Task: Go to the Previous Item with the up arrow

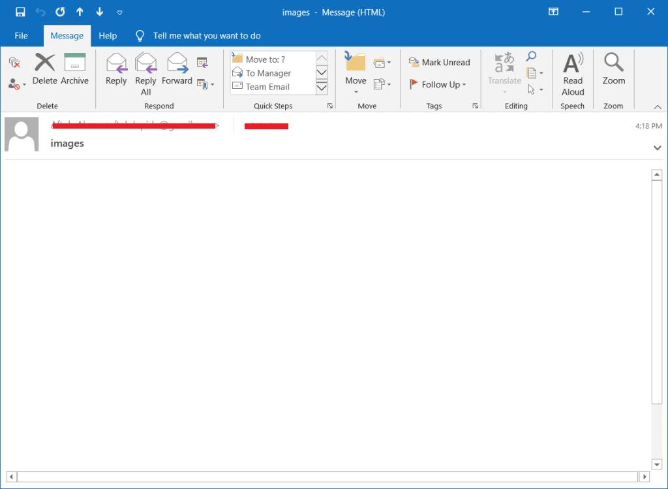Action: (80, 12)
